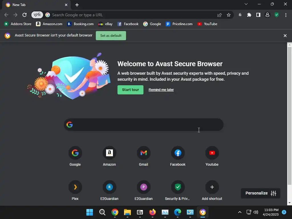292x219 pixels.
Task: Open Avast Secure Browser taskbar icon
Action: 203,212
